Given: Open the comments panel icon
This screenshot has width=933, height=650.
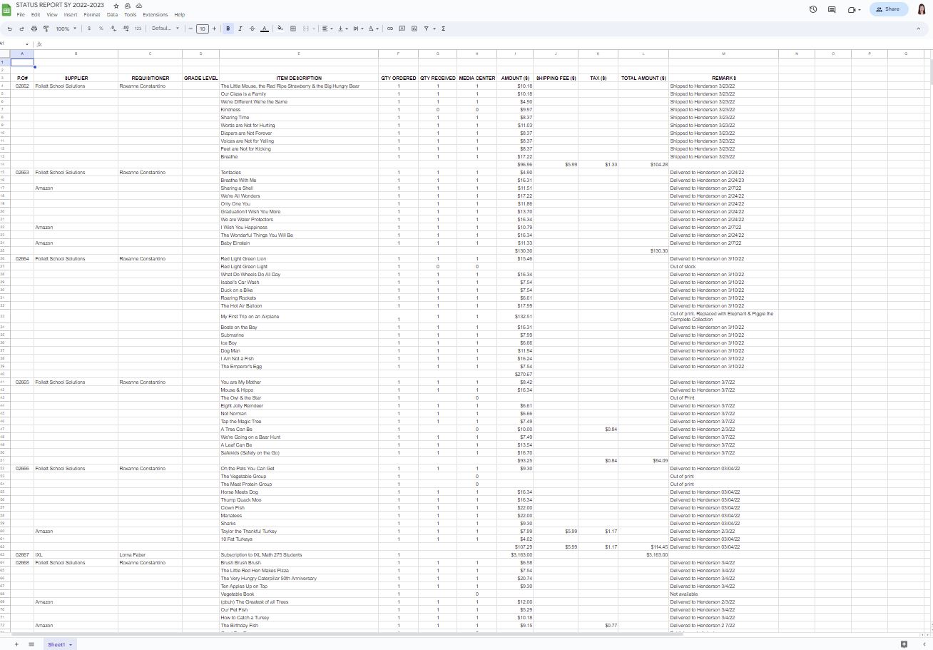Looking at the screenshot, I should (832, 9).
